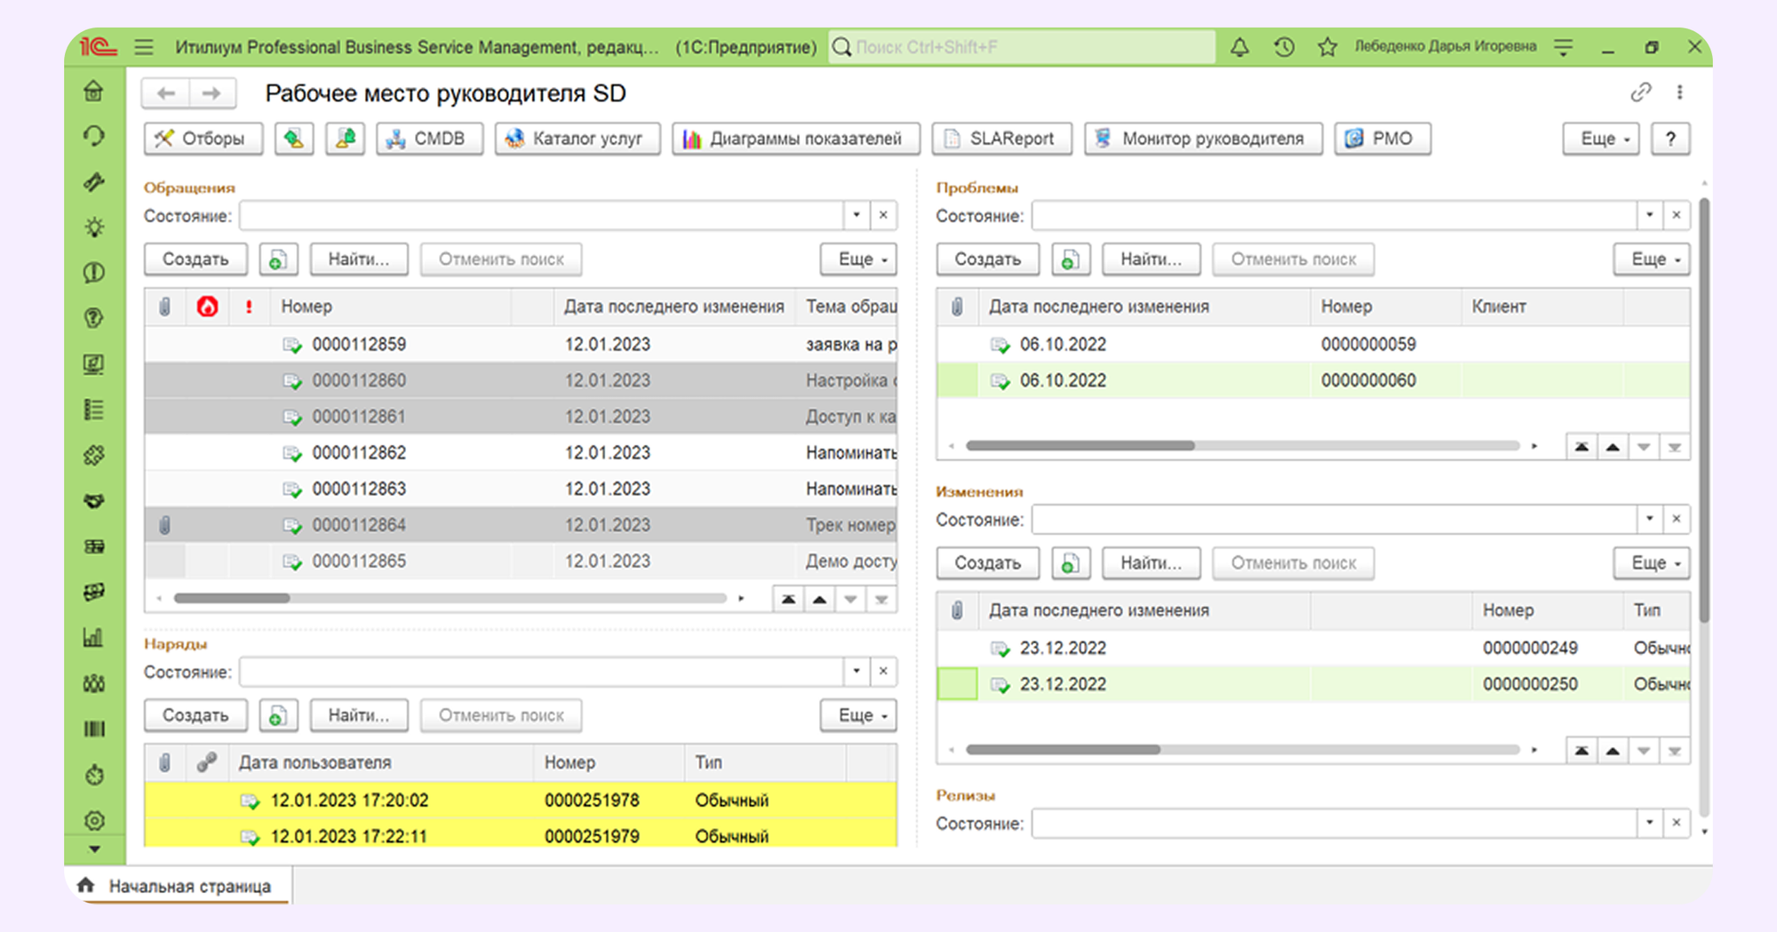Select request row 0000112862

click(359, 453)
